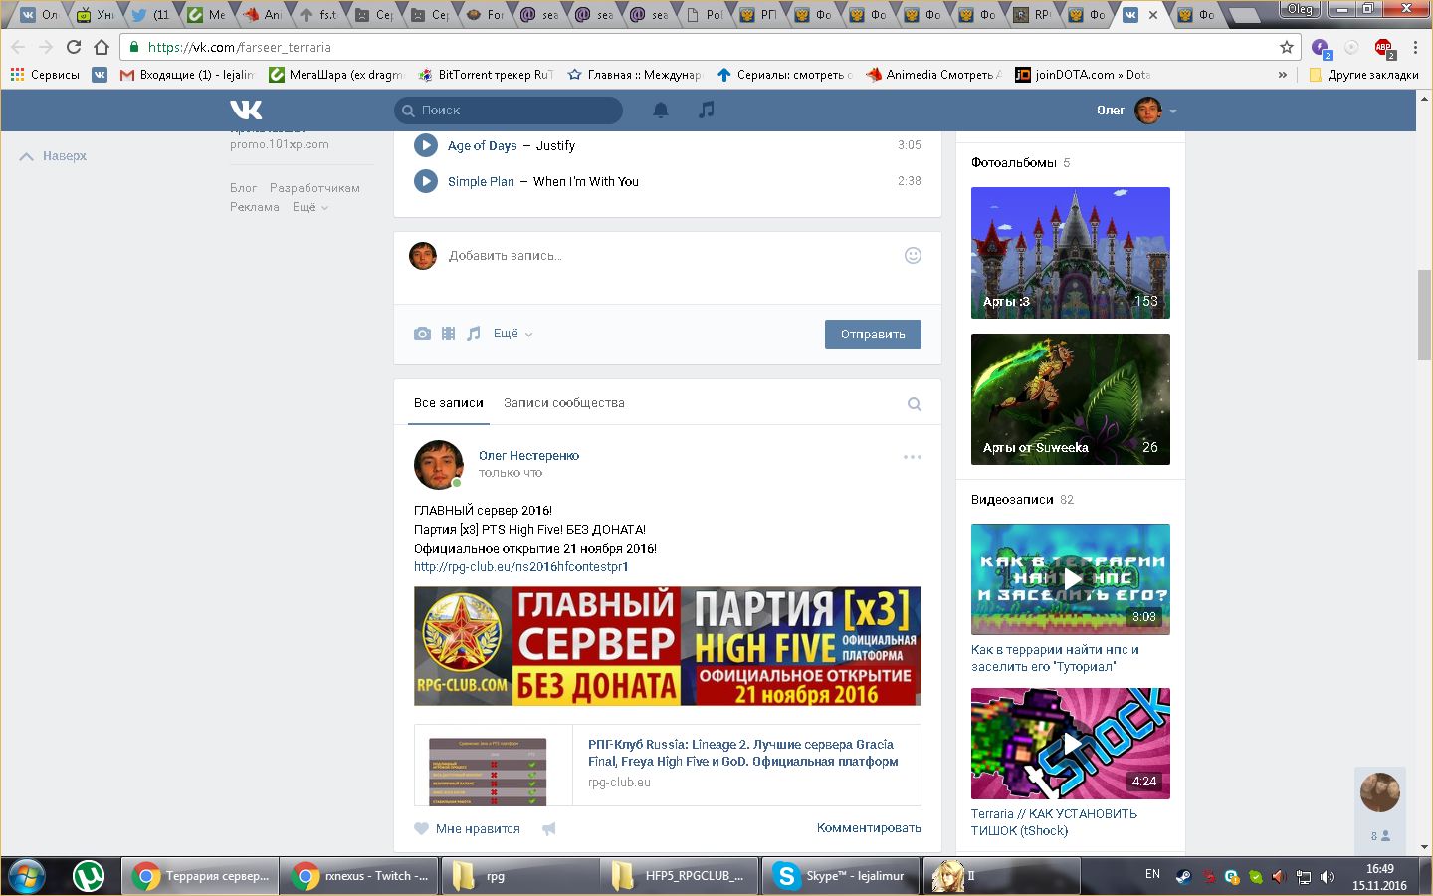Click the VK logo in header
The image size is (1433, 896).
[x=246, y=111]
